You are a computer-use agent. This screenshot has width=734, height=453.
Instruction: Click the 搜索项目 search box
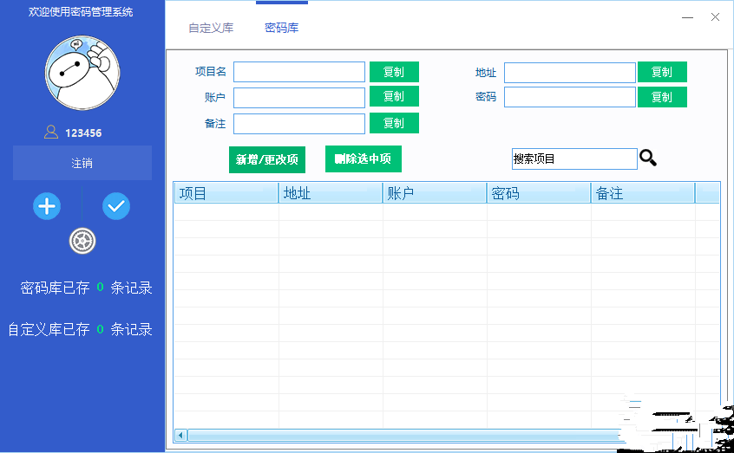tap(573, 159)
